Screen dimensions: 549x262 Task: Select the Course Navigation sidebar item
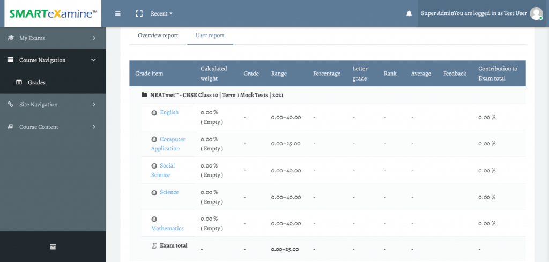click(53, 60)
